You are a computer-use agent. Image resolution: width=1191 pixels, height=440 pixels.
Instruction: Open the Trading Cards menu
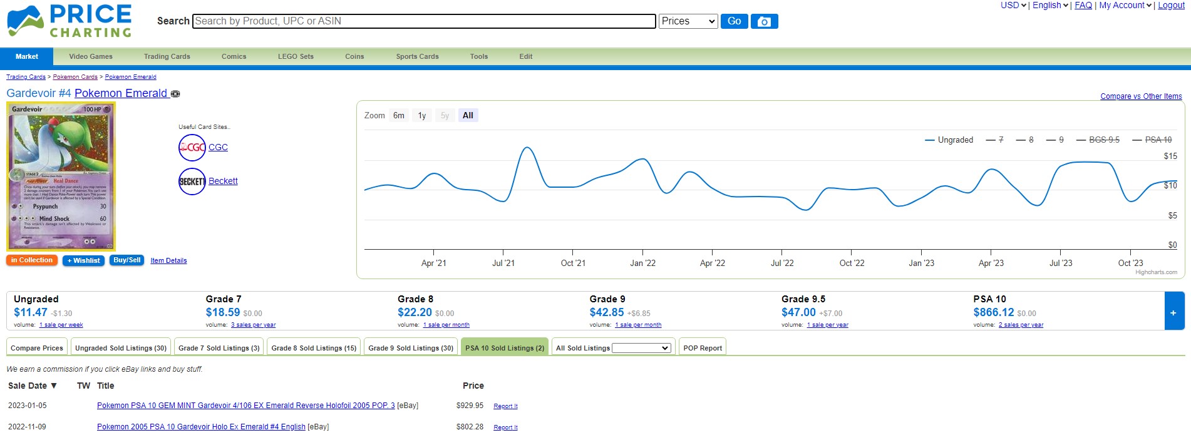(167, 56)
